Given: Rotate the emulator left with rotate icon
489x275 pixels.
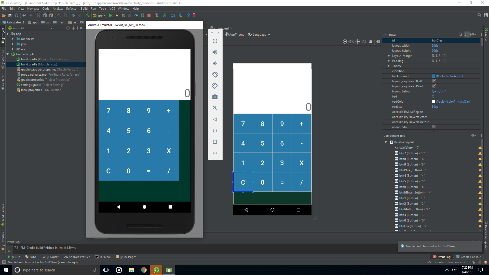Looking at the screenshot, I should coord(215,75).
